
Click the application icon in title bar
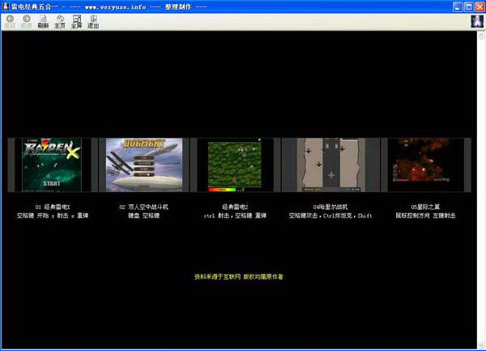click(x=6, y=6)
